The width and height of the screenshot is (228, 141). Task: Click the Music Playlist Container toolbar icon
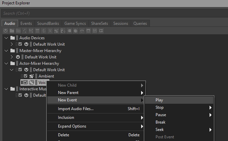pos(88,31)
